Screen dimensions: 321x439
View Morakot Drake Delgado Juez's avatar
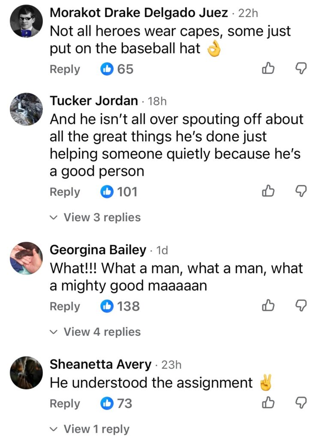26,21
